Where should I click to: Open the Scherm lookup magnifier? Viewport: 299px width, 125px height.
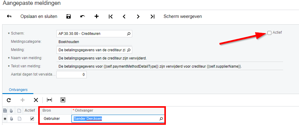click(129, 34)
